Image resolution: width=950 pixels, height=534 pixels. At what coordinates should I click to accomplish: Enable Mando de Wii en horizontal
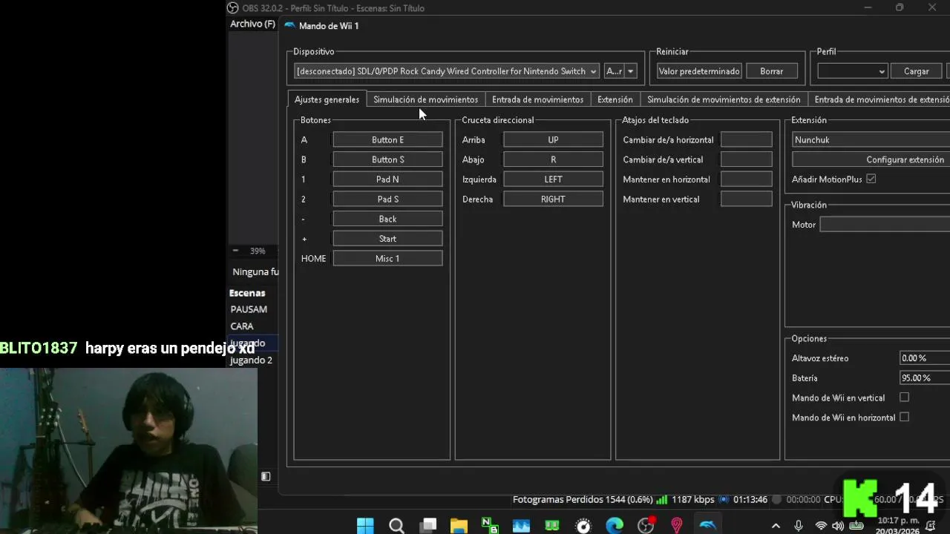click(x=904, y=417)
